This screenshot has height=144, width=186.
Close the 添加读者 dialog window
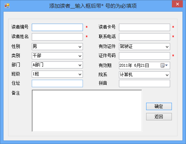[177, 4]
